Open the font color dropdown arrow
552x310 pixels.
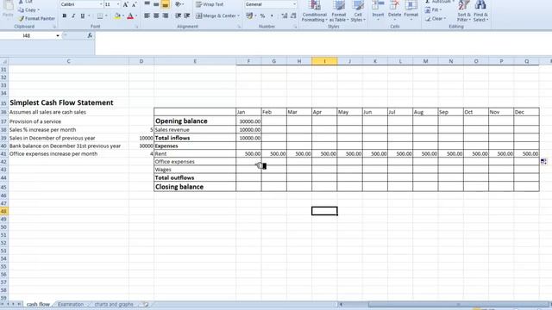[x=136, y=15]
